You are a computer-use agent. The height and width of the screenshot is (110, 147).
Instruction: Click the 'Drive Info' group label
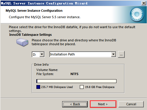click(x=41, y=65)
